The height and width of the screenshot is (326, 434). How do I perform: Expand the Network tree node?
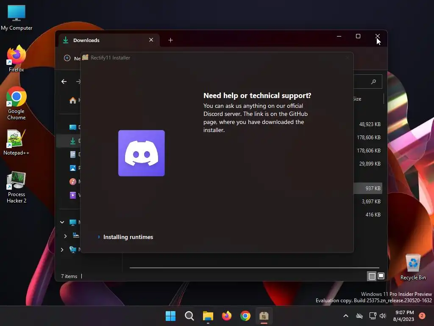click(62, 250)
